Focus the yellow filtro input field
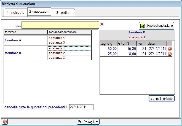Image resolution: width=182 pixels, height=126 pixels. (60, 25)
